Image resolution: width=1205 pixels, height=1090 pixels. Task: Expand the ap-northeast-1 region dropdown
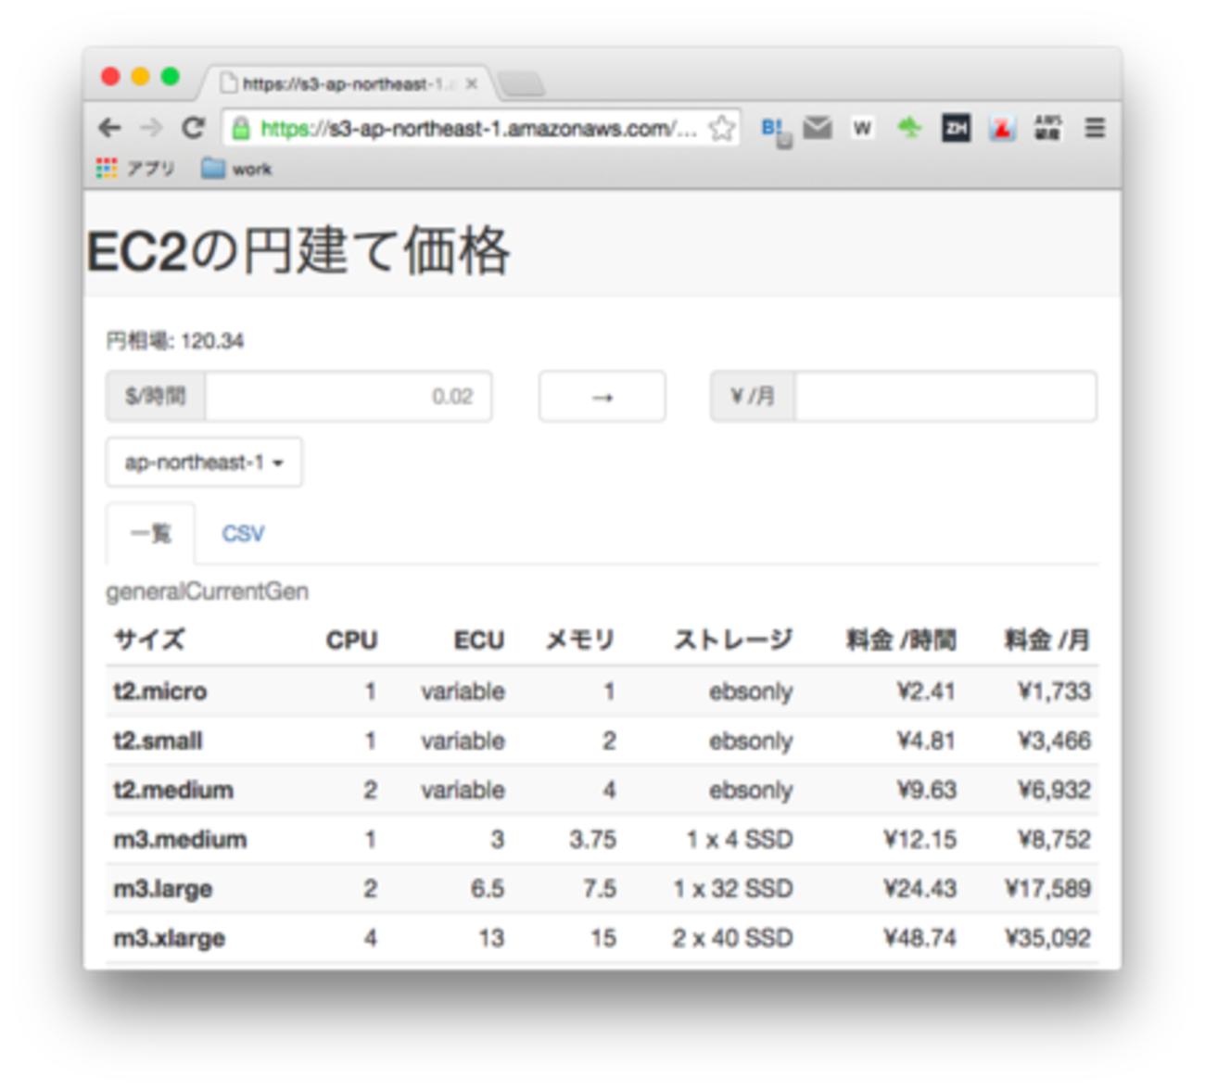pyautogui.click(x=204, y=463)
